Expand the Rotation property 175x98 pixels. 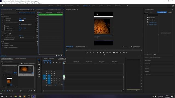click(3, 26)
